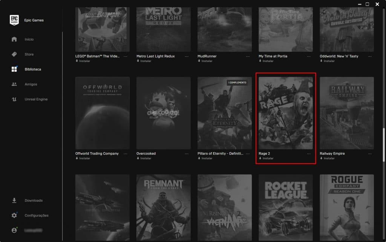Open the Offworld Trading Company cover

[x=103, y=113]
